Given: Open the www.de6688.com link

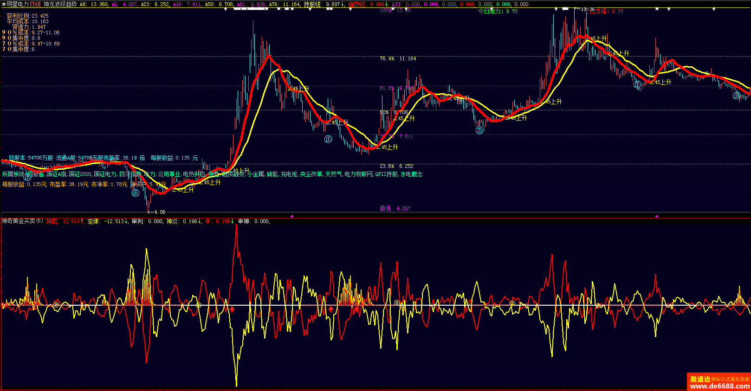Looking at the screenshot, I should point(719,386).
